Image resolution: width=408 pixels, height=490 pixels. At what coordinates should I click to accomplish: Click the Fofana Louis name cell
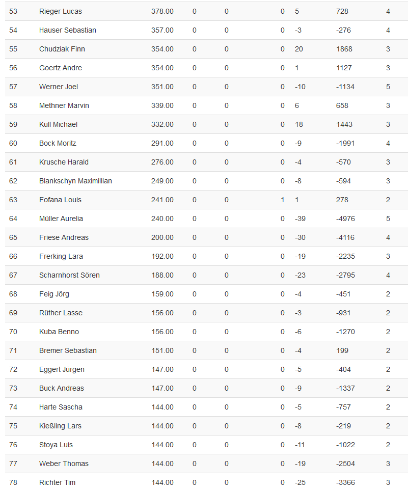pos(60,200)
